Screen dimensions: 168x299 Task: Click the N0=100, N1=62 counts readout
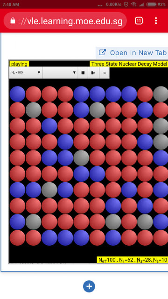[133, 260]
